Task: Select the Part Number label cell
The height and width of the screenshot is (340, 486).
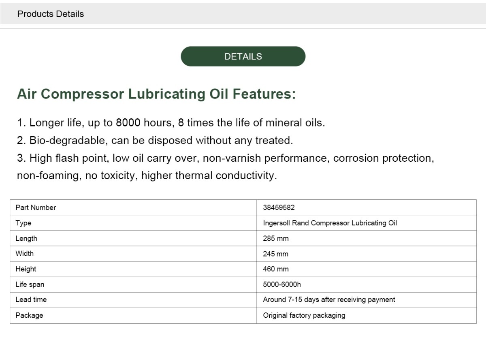Action: [133, 207]
